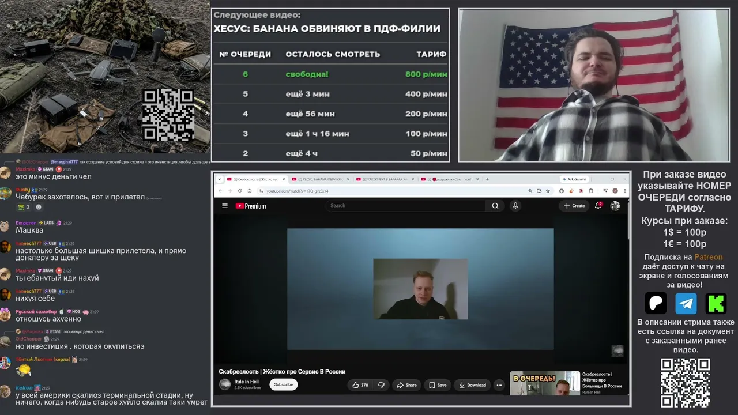
Task: Click the green Kick icon in overlay
Action: (x=716, y=303)
